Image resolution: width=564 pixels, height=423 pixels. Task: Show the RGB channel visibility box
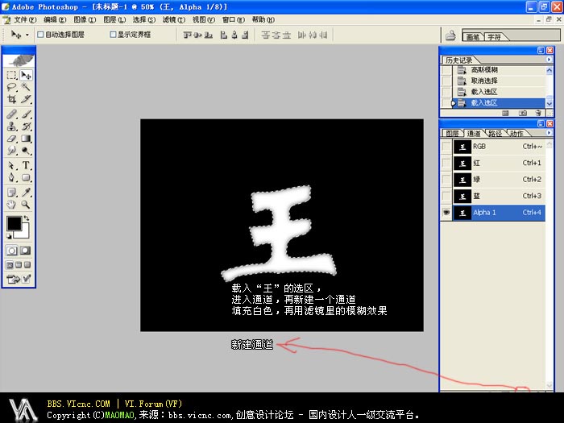[446, 147]
